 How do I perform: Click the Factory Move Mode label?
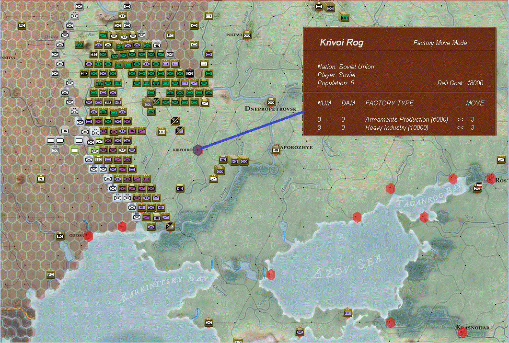pyautogui.click(x=440, y=43)
